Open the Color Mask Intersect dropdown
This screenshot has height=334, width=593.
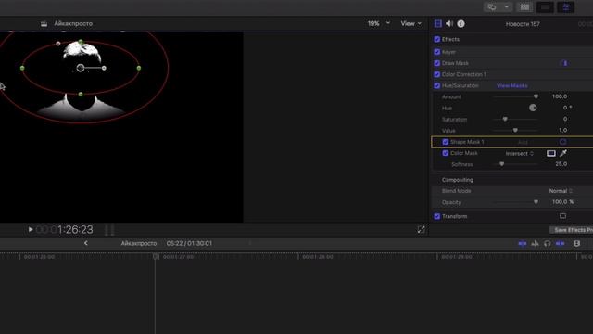point(519,153)
